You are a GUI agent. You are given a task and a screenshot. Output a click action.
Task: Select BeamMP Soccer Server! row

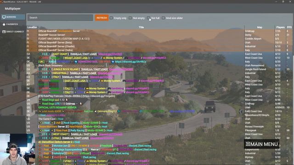(x=159, y=35)
